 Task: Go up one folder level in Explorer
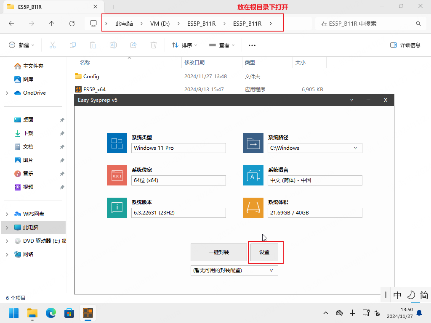point(52,24)
